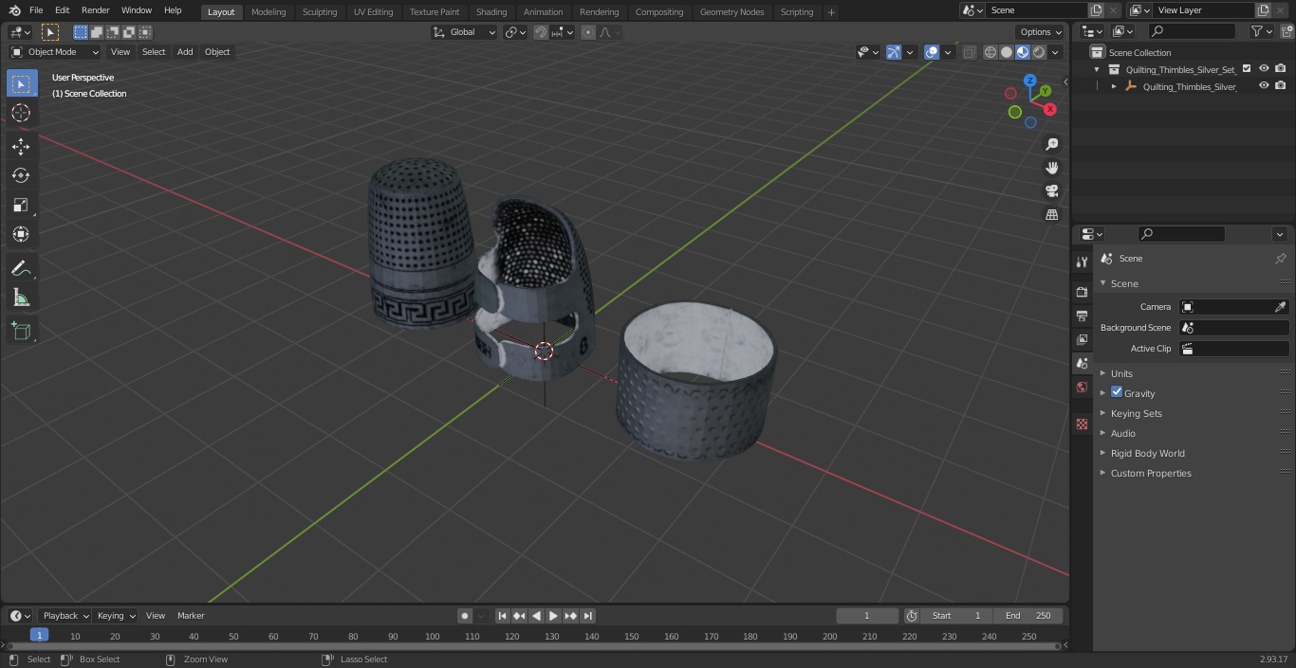Viewport: 1296px width, 668px height.
Task: Switch orthographic/perspective grid icon
Action: [1051, 214]
